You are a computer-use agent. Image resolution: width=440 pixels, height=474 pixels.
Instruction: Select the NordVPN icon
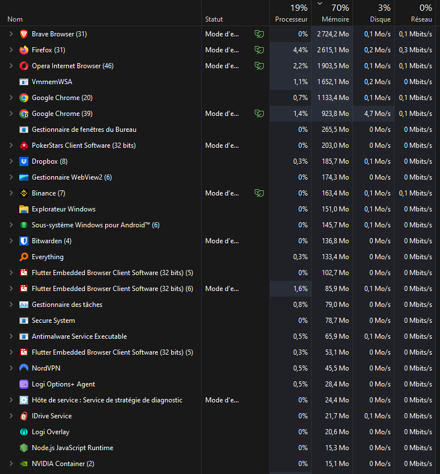coord(24,368)
